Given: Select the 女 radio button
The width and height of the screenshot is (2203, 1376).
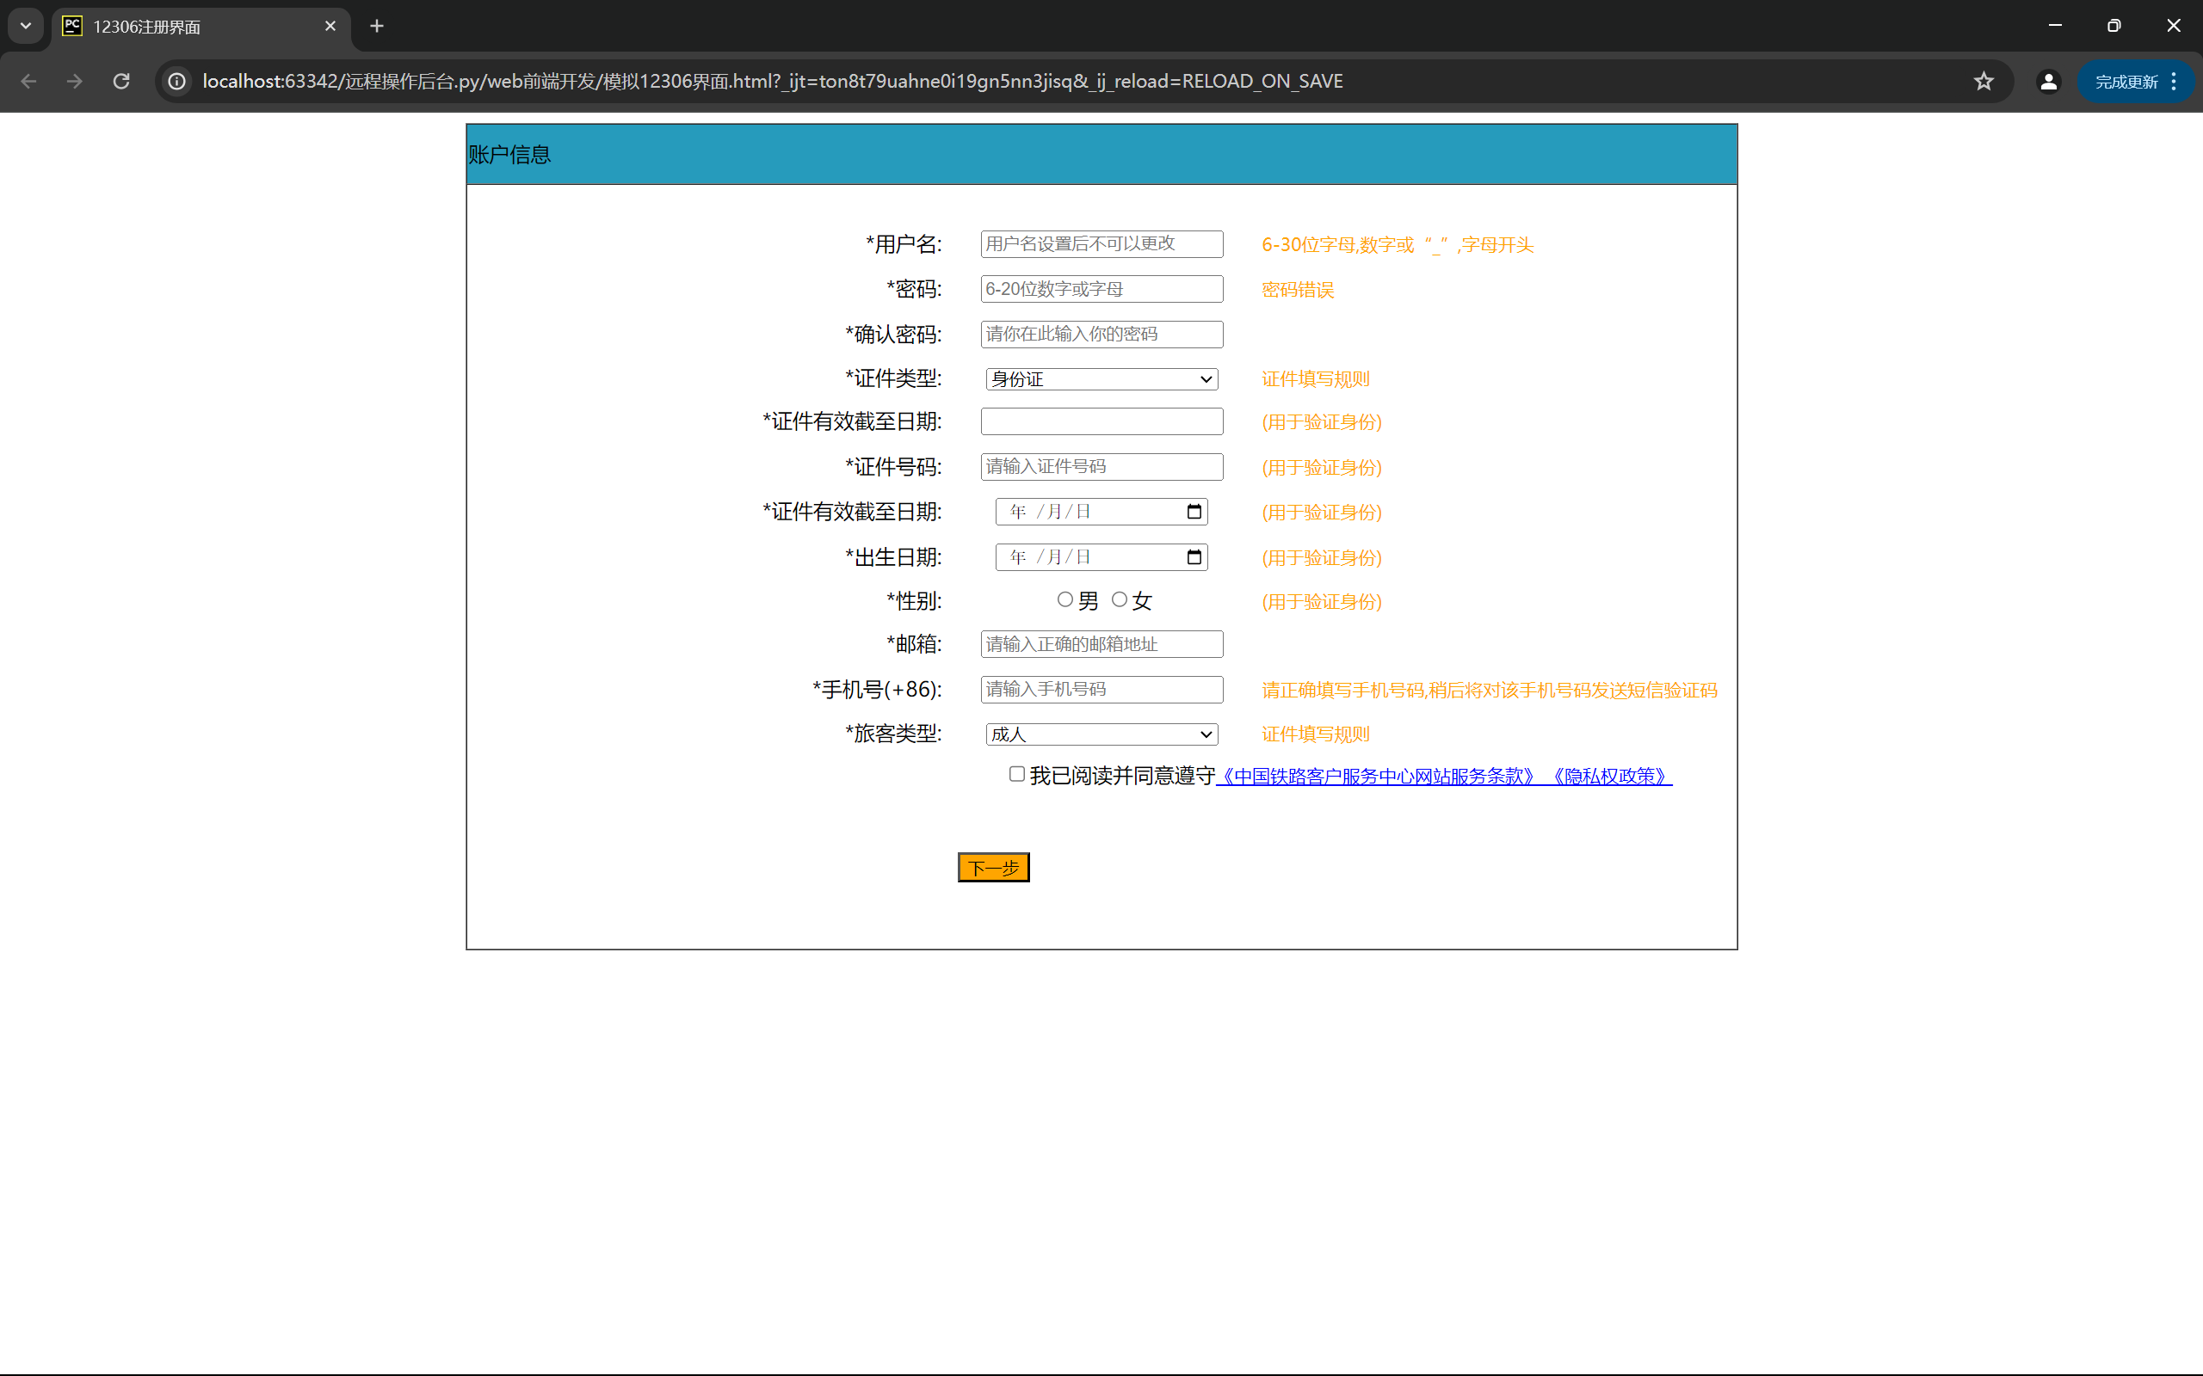Looking at the screenshot, I should [1119, 599].
